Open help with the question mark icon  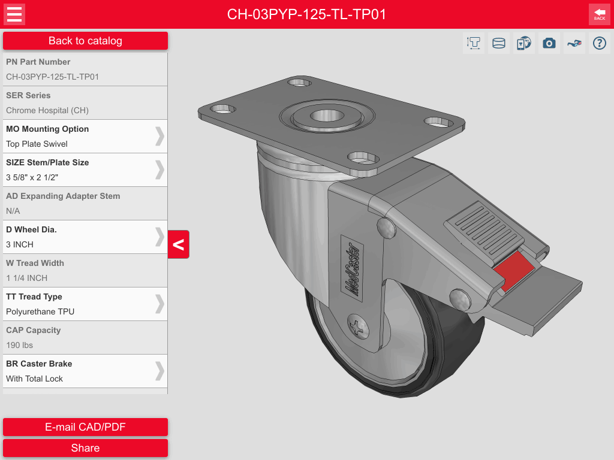[599, 43]
